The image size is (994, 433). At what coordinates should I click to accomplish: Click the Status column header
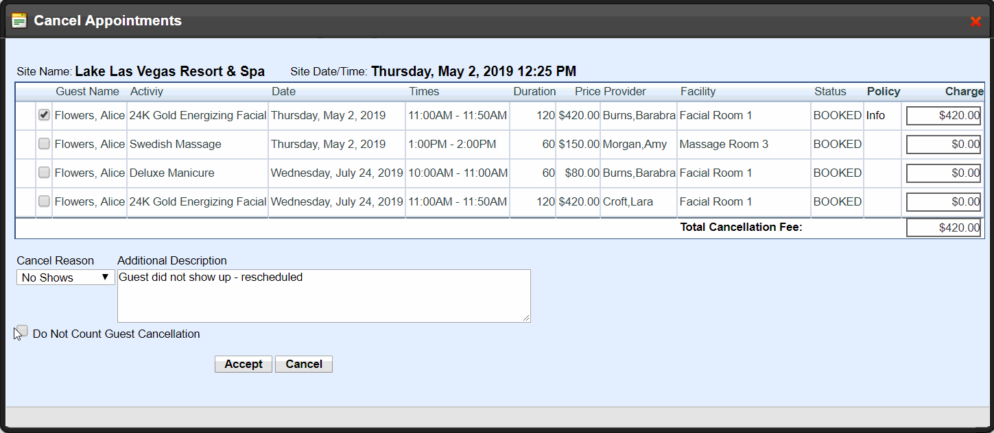(x=830, y=92)
